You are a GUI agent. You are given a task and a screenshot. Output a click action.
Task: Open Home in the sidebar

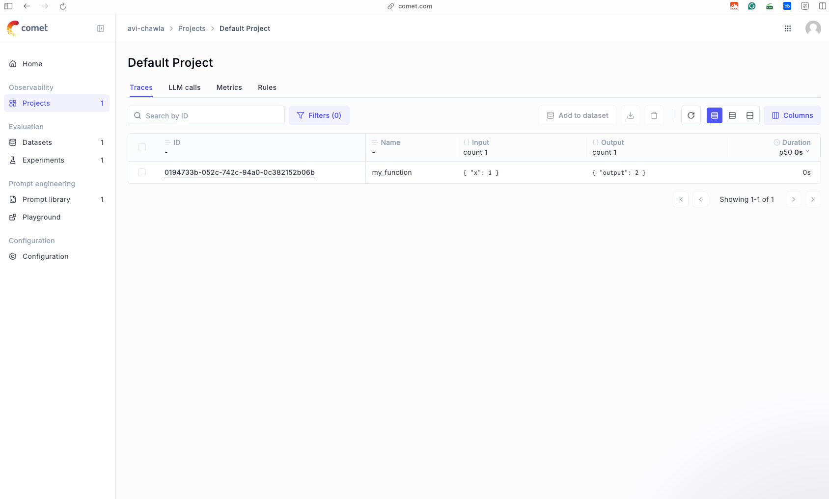56,64
